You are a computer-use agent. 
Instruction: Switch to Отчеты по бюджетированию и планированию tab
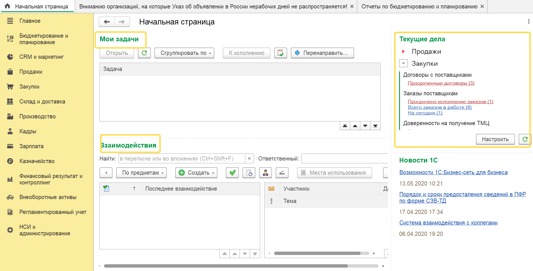click(419, 6)
